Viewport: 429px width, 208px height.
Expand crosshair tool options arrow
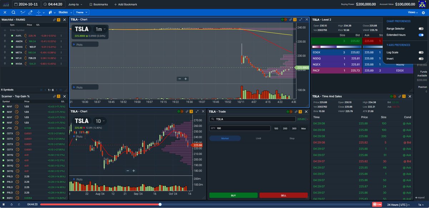coord(44,12)
